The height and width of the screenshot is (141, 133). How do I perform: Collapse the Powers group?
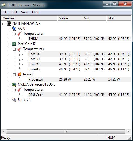click(x=14, y=75)
